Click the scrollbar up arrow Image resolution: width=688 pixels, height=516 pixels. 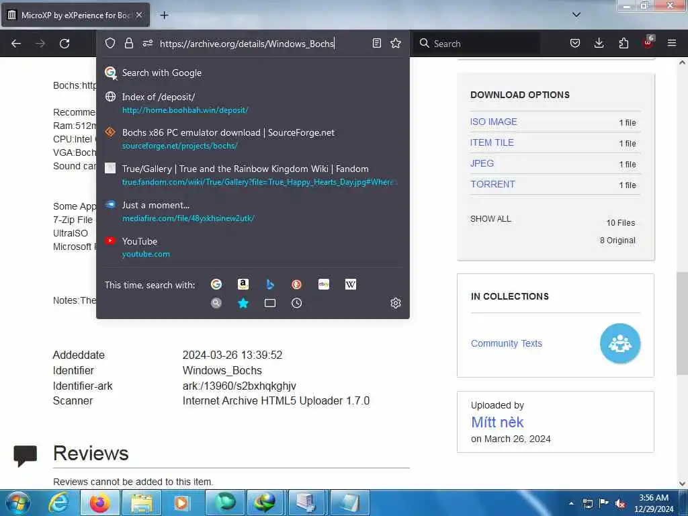682,62
